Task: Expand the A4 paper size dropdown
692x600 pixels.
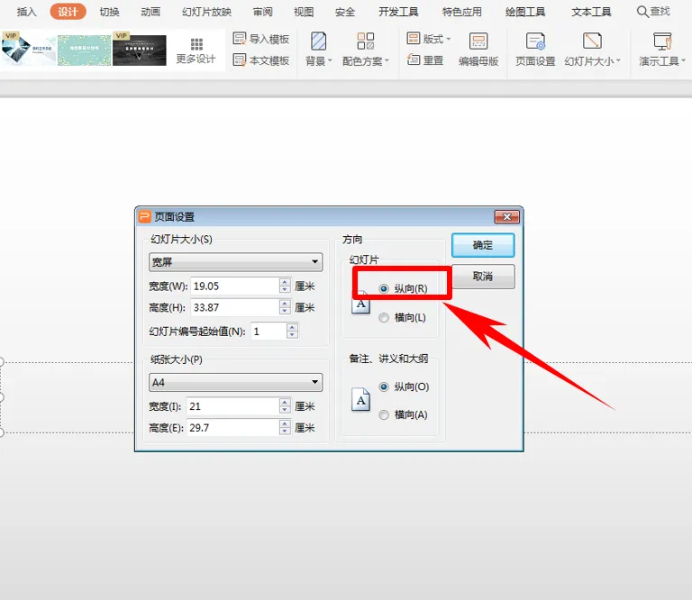Action: coord(236,383)
